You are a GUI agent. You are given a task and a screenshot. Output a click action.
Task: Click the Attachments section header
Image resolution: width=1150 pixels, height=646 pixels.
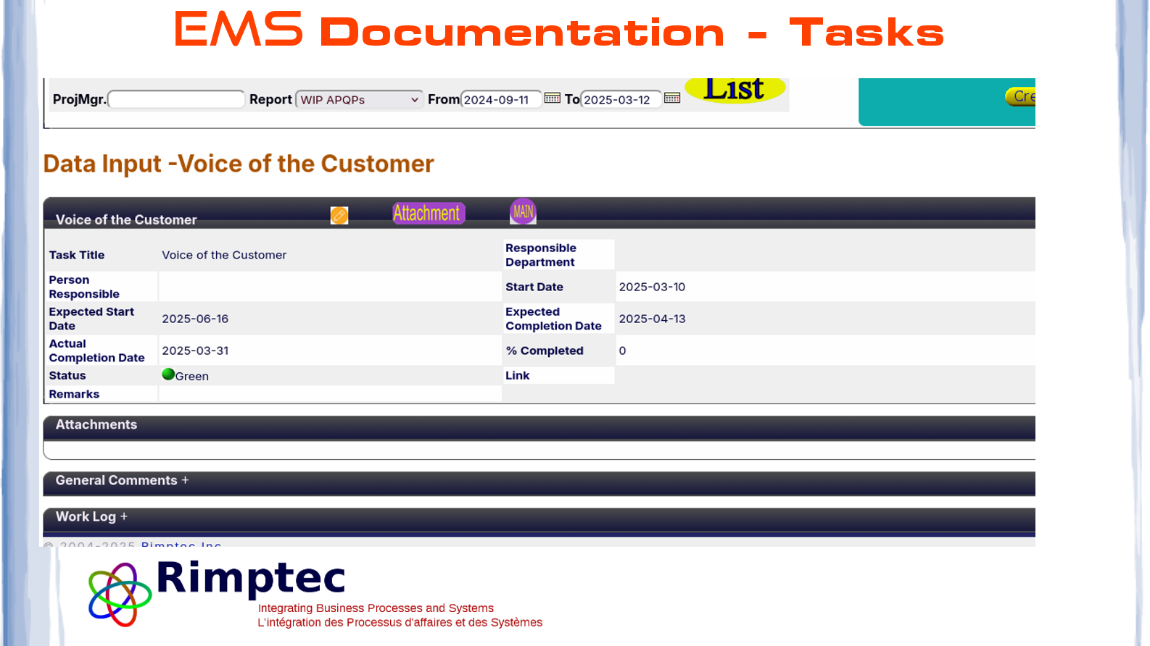tap(96, 425)
